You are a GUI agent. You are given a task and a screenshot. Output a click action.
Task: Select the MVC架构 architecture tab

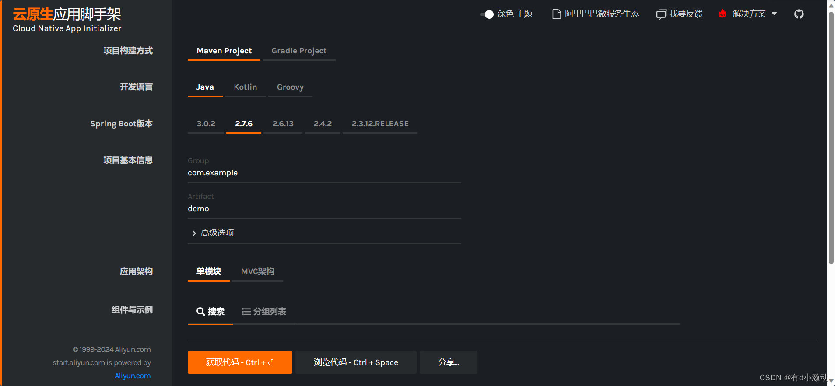click(257, 271)
